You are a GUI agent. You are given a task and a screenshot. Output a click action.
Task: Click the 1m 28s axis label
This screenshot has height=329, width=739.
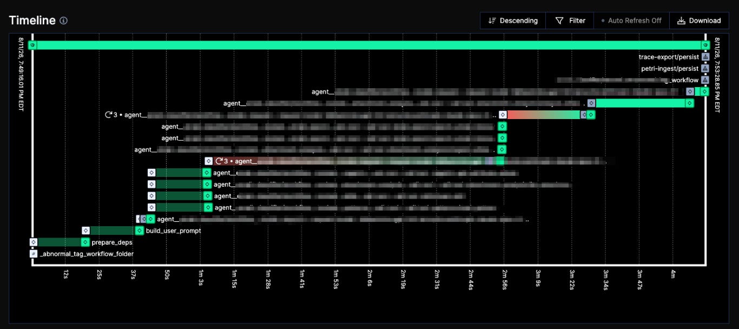(268, 279)
